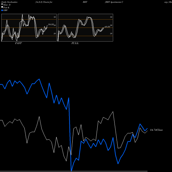Select the 'Daily Stochastics' title text
172x172 pixels.
9,2
